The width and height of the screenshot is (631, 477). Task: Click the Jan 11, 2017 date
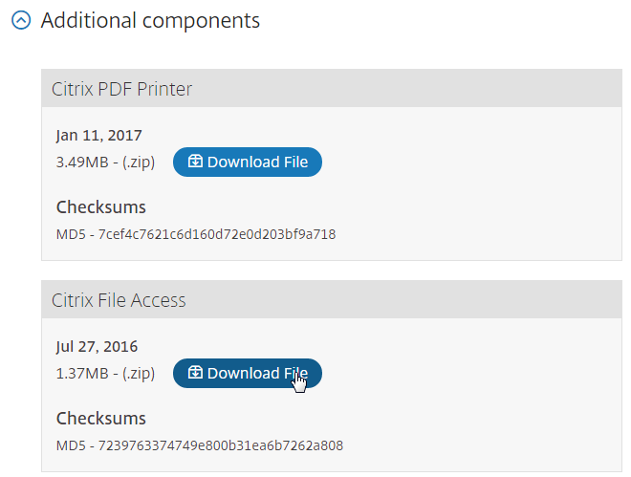click(98, 135)
